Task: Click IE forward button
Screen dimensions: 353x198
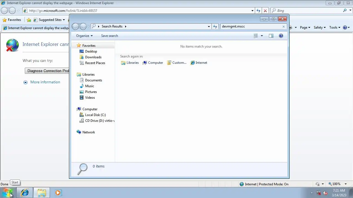Action: pos(12,11)
